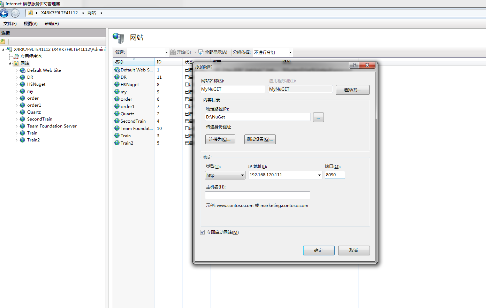Click the breadcrumb arrow after the Sites segment
The width and height of the screenshot is (486, 308).
click(x=101, y=13)
